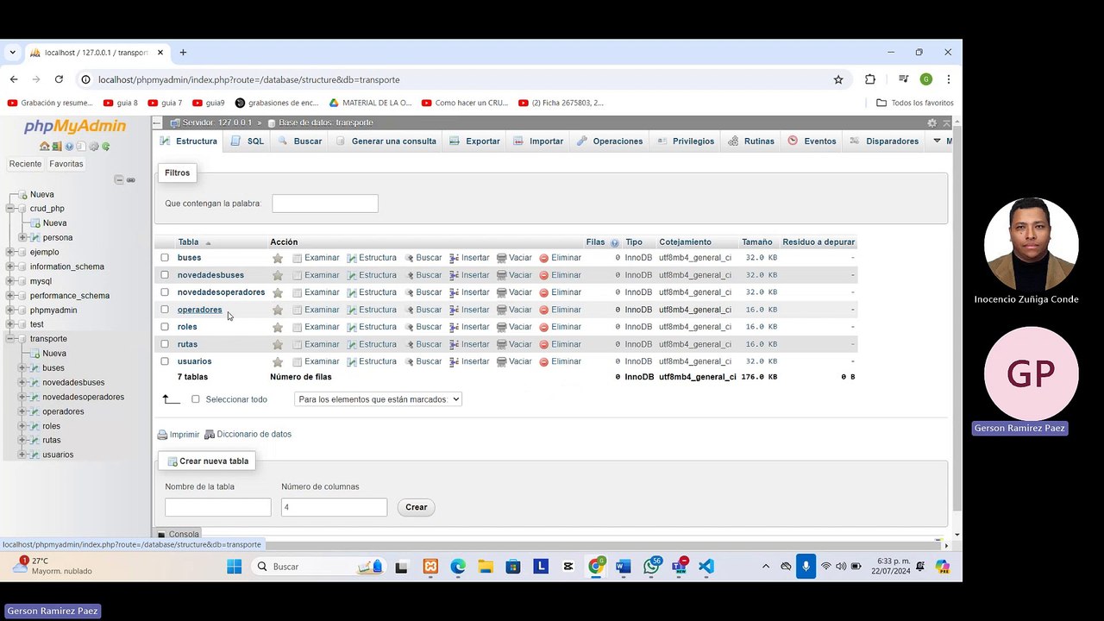Click the microphone icon in system tray
Image resolution: width=1104 pixels, height=621 pixels.
[806, 567]
